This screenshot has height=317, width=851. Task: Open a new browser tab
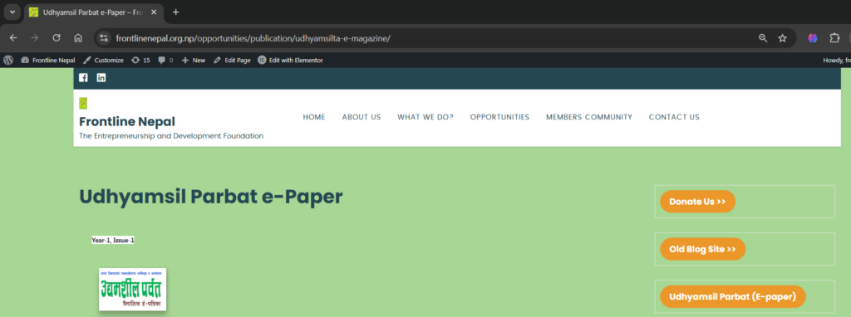(x=175, y=12)
